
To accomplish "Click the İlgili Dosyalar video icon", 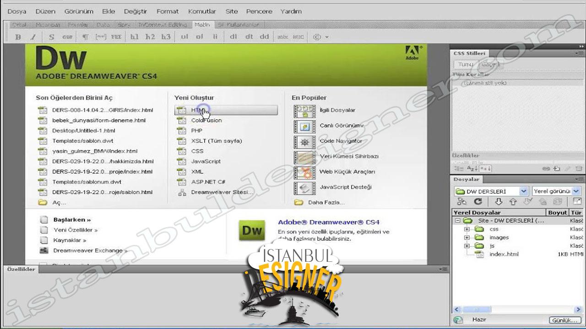I will point(304,111).
